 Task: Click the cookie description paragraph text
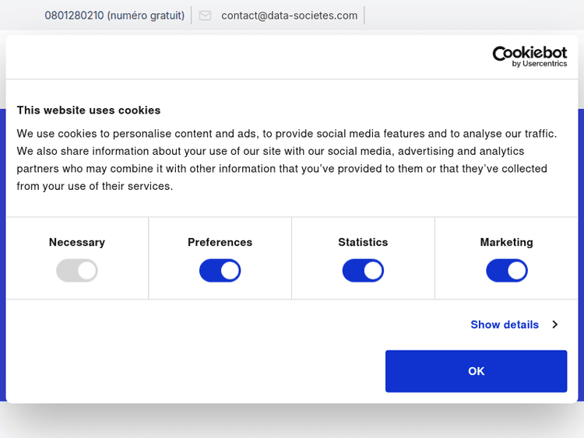(287, 159)
